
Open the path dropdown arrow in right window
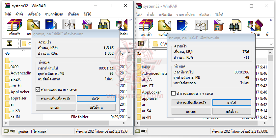point(271,44)
